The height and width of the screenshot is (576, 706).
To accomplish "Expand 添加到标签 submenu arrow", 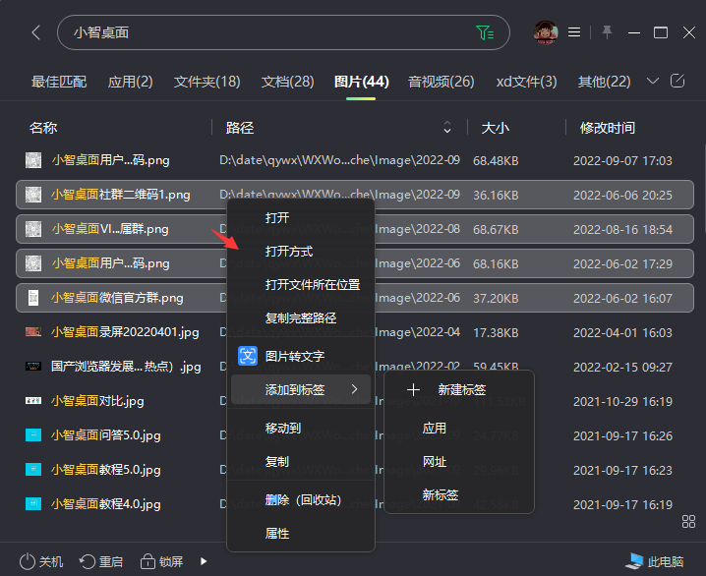I will tap(354, 389).
